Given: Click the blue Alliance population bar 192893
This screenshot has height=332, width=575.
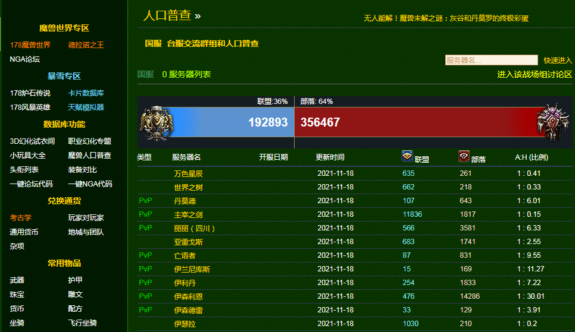Looking at the screenshot, I should click(227, 122).
